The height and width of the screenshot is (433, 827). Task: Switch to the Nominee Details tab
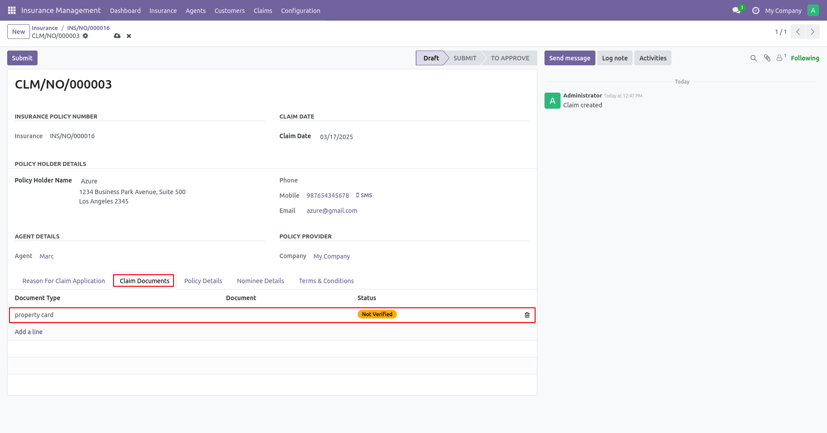pos(261,281)
